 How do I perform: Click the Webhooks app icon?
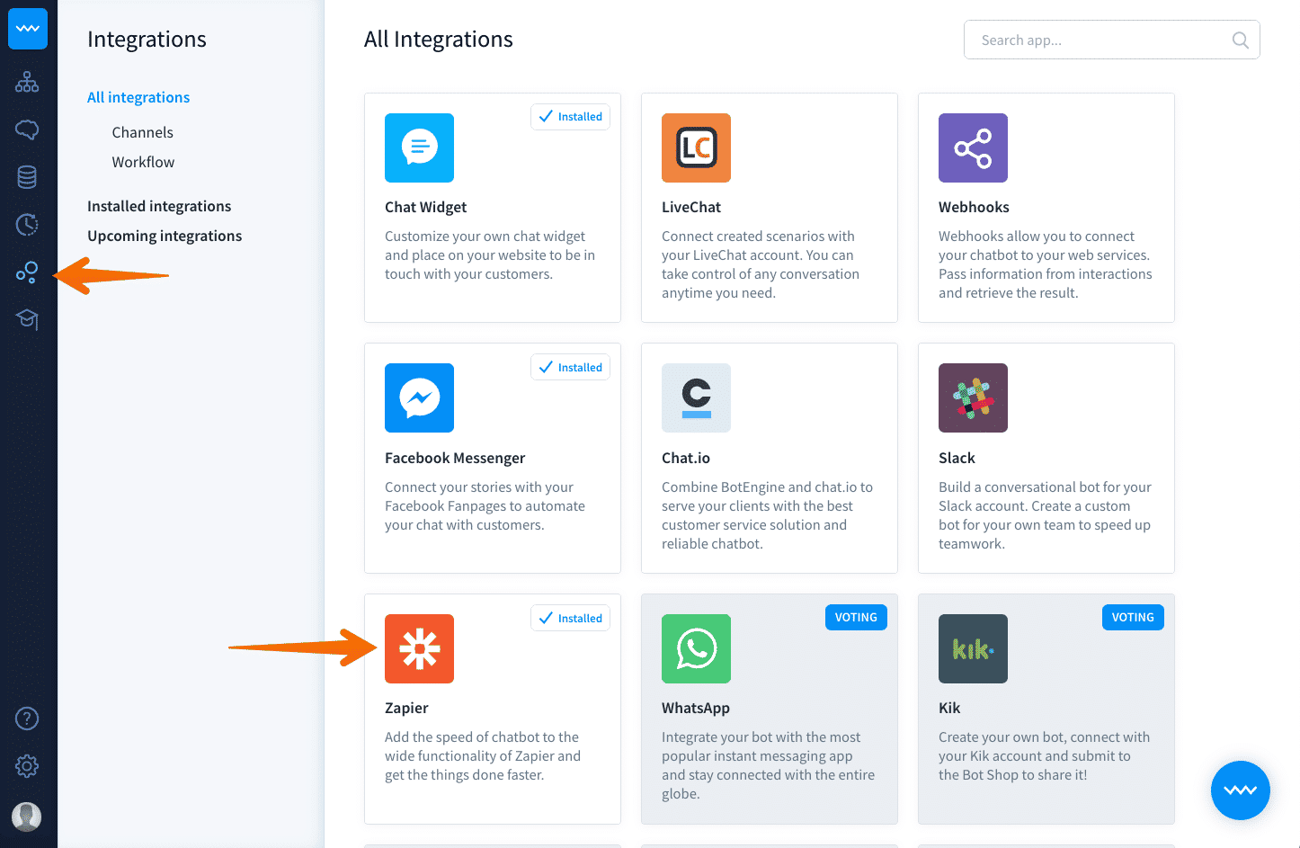click(973, 147)
